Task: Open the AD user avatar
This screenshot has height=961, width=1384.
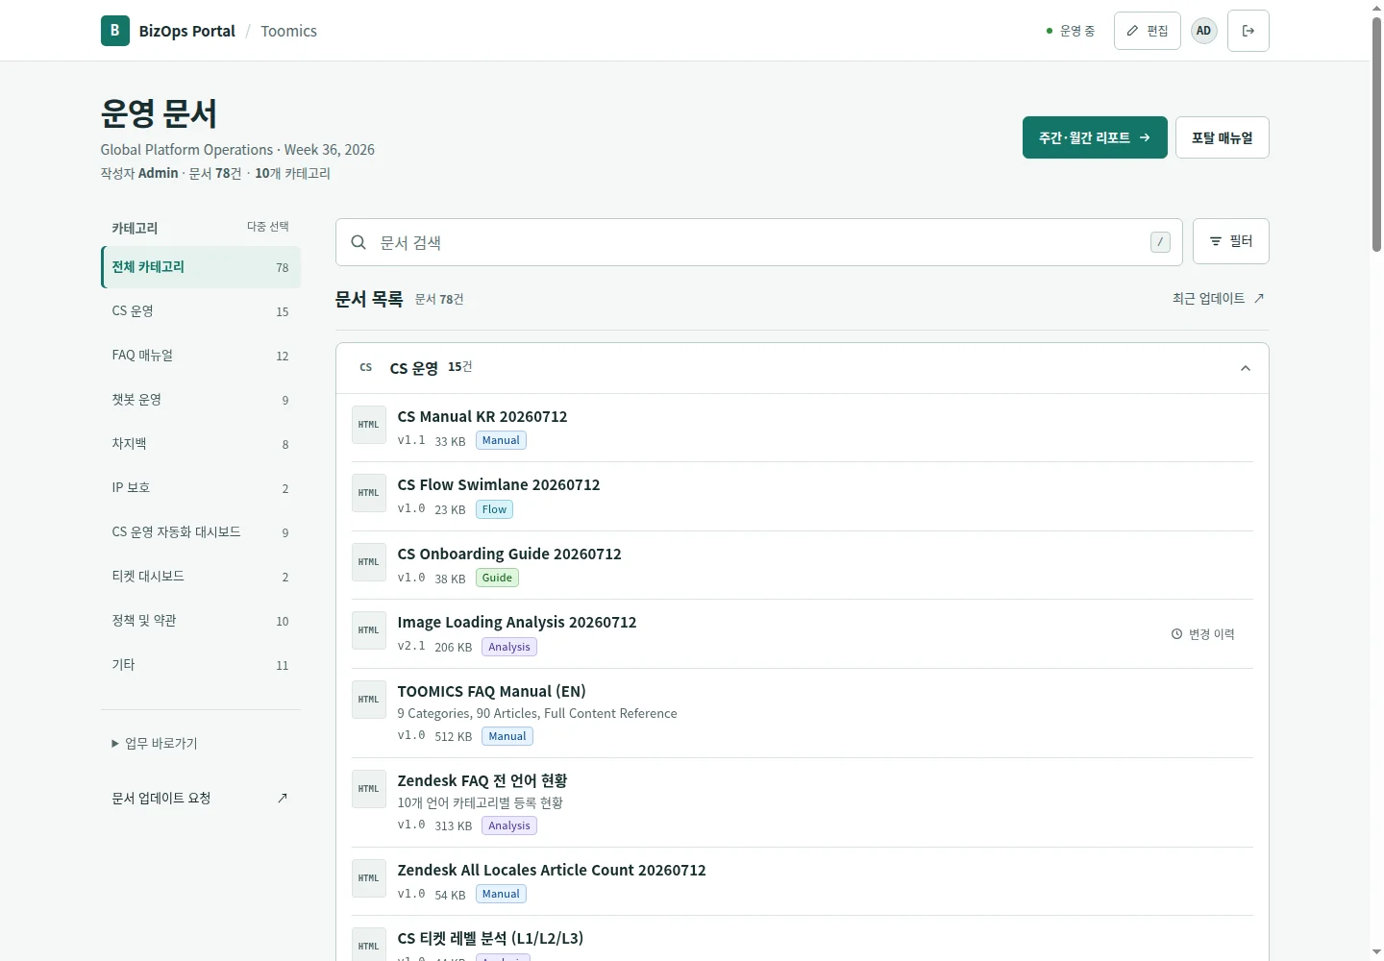Action: 1203,31
